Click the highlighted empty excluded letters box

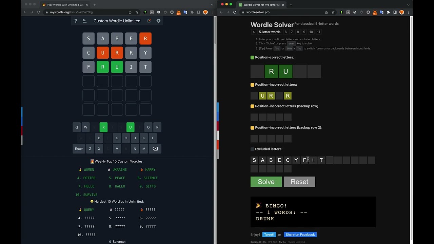click(330, 160)
